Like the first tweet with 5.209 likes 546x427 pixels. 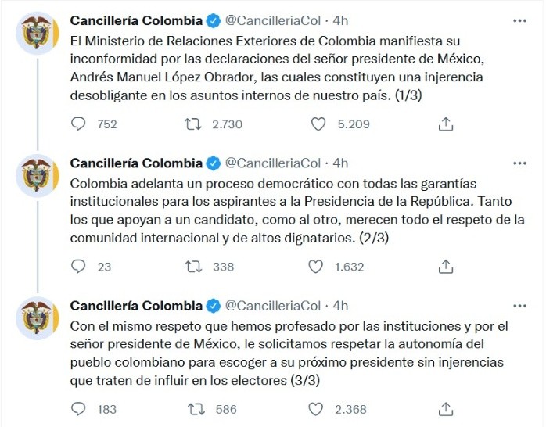(318, 124)
